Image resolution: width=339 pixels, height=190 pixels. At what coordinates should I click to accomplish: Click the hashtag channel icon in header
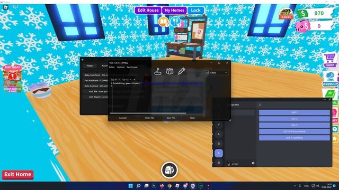tap(260, 104)
